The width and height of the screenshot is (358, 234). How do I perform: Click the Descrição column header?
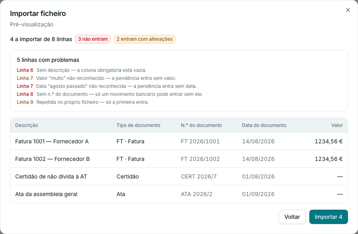[26, 125]
